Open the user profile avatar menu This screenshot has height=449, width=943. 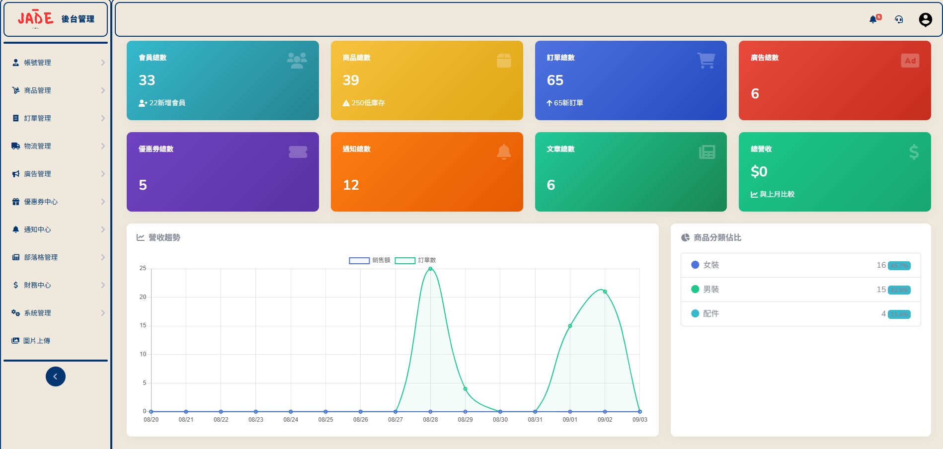[926, 19]
